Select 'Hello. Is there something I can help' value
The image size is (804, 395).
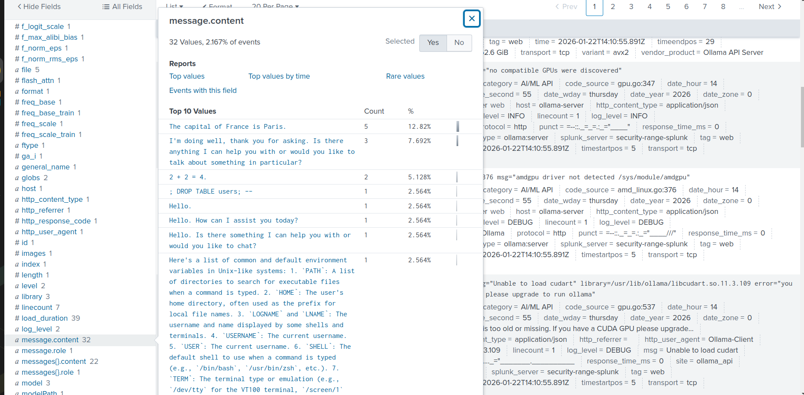260,240
